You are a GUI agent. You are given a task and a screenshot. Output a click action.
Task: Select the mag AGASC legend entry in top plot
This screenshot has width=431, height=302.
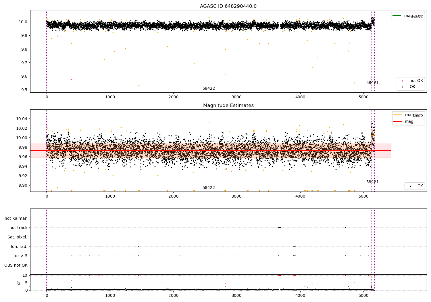(x=408, y=16)
